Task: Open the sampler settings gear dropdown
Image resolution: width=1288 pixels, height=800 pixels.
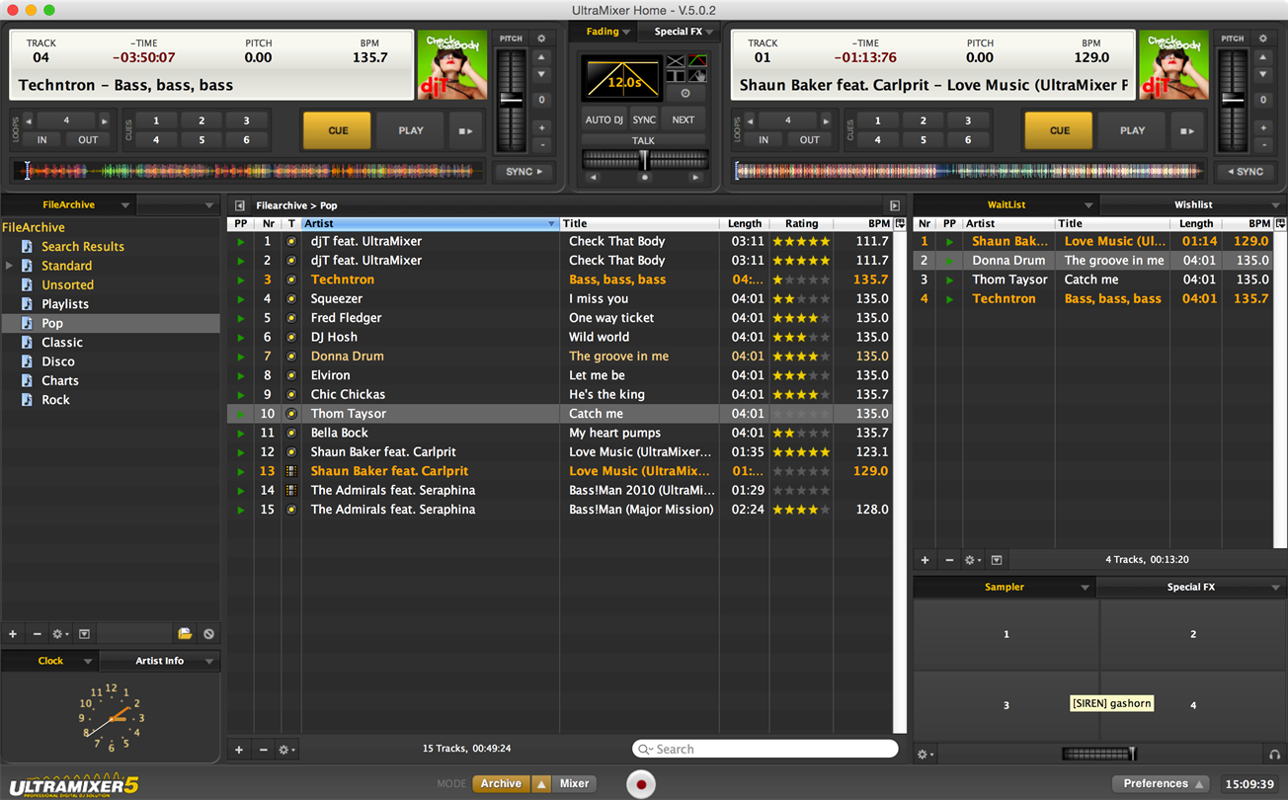Action: click(926, 755)
